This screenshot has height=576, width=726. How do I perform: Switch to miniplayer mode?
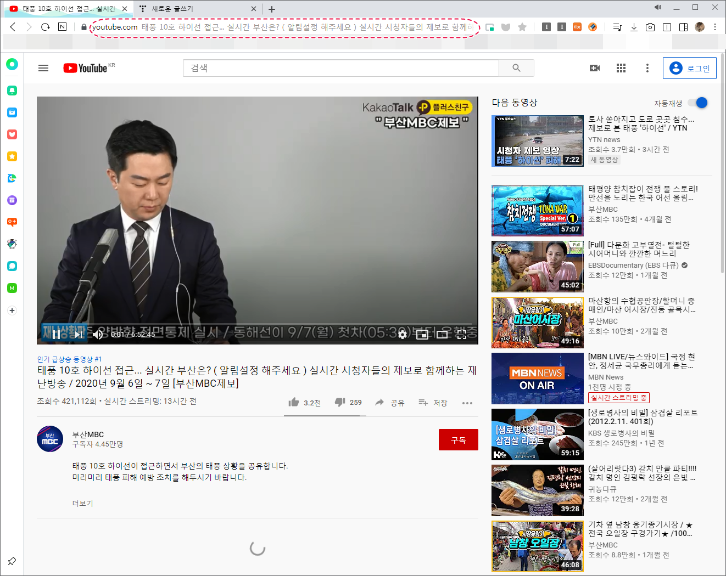422,335
